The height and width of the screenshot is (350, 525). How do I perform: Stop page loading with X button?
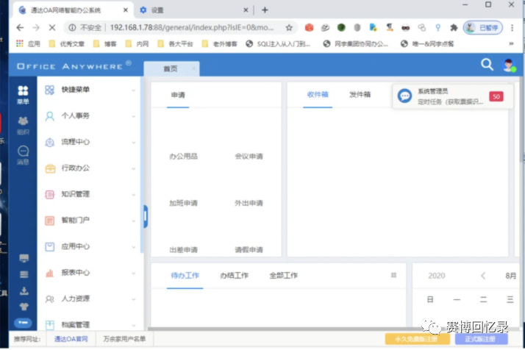point(52,27)
